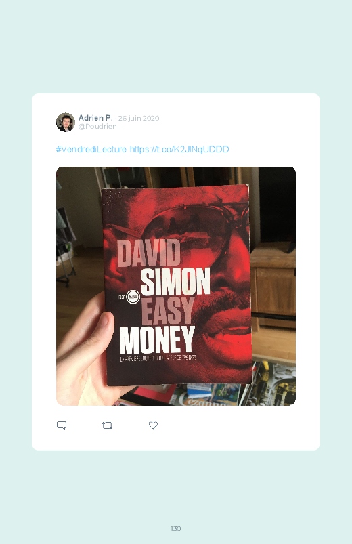
Task: Open the Easy Money book photo
Action: coord(176,286)
